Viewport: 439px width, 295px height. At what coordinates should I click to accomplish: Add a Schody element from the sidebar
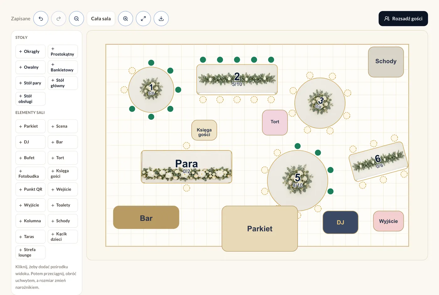tap(63, 221)
